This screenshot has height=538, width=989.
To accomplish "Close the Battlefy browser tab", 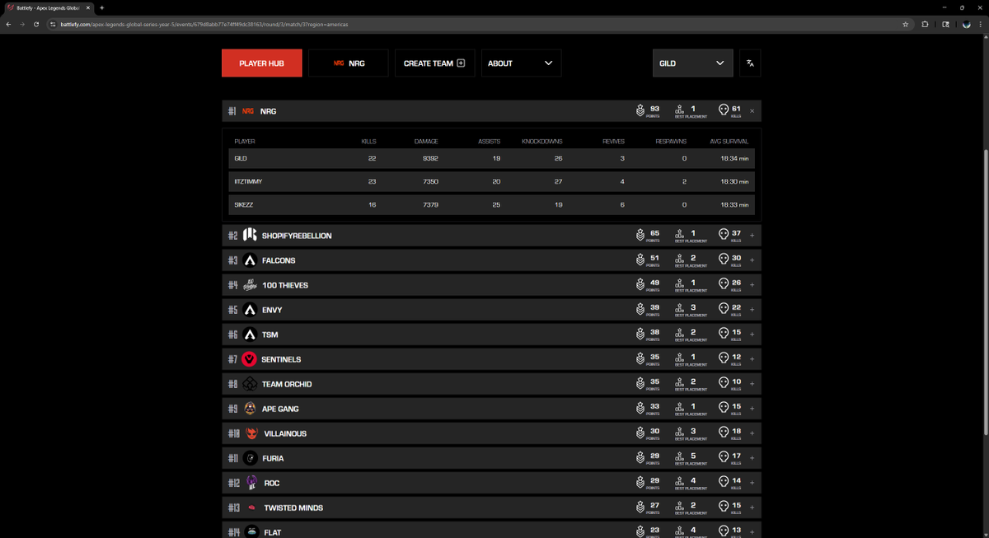I will click(x=89, y=7).
